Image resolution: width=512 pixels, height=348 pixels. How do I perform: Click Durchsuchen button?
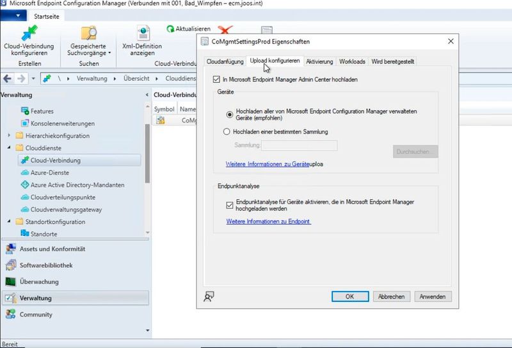pyautogui.click(x=415, y=151)
